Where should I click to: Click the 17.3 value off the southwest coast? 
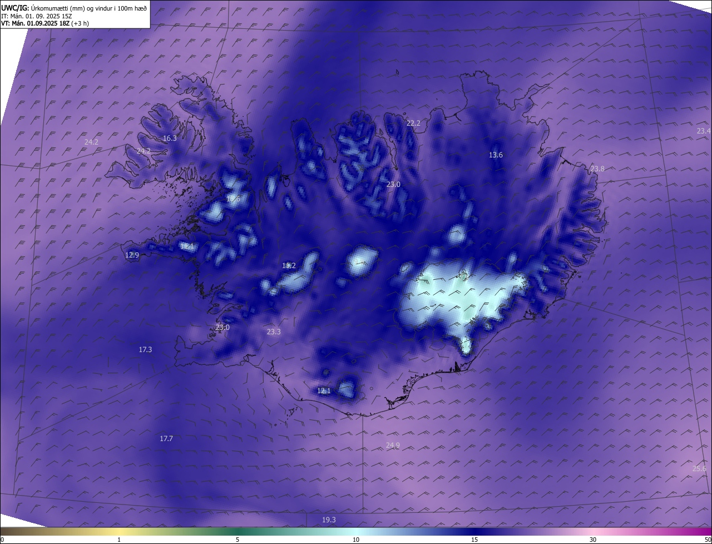tap(145, 349)
